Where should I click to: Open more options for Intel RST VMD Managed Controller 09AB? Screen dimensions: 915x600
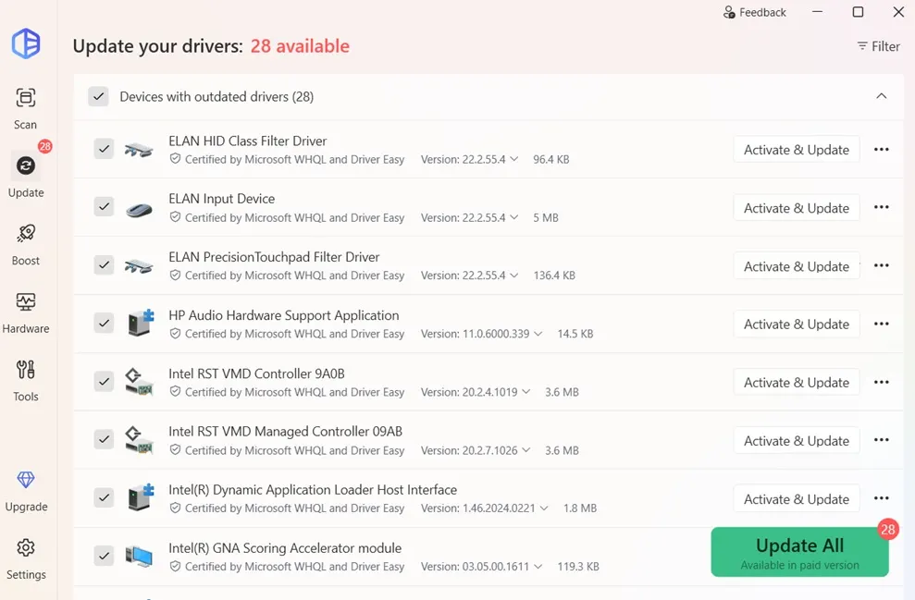[x=881, y=440]
